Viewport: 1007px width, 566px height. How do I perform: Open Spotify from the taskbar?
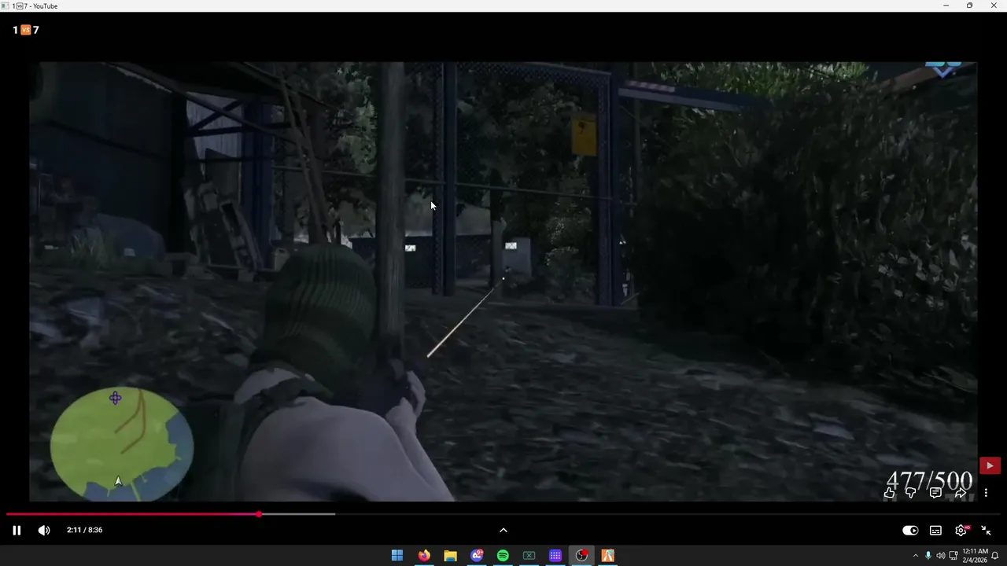(503, 556)
